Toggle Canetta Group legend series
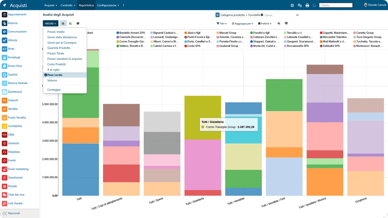 (x=363, y=32)
